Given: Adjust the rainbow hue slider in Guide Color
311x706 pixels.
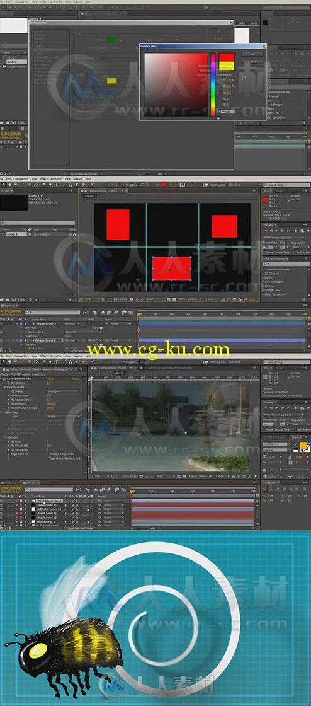Looking at the screenshot, I should coord(213,84).
